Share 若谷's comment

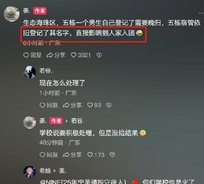tap(72, 105)
